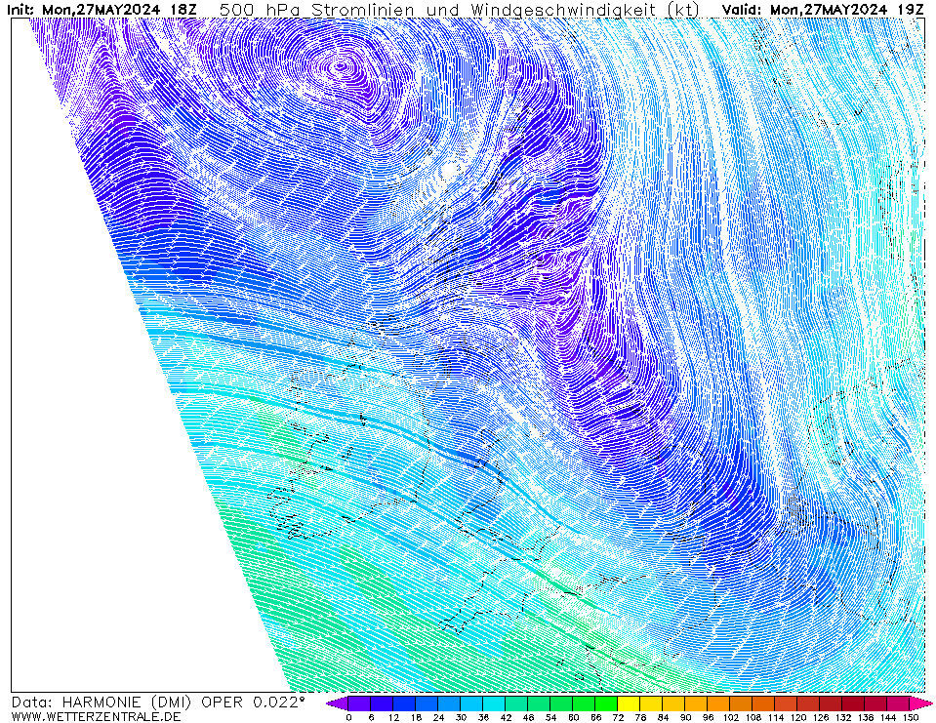Click the 'Init: Mon,27MAY2024 18Z' label
This screenshot has height=723, width=936.
click(102, 10)
